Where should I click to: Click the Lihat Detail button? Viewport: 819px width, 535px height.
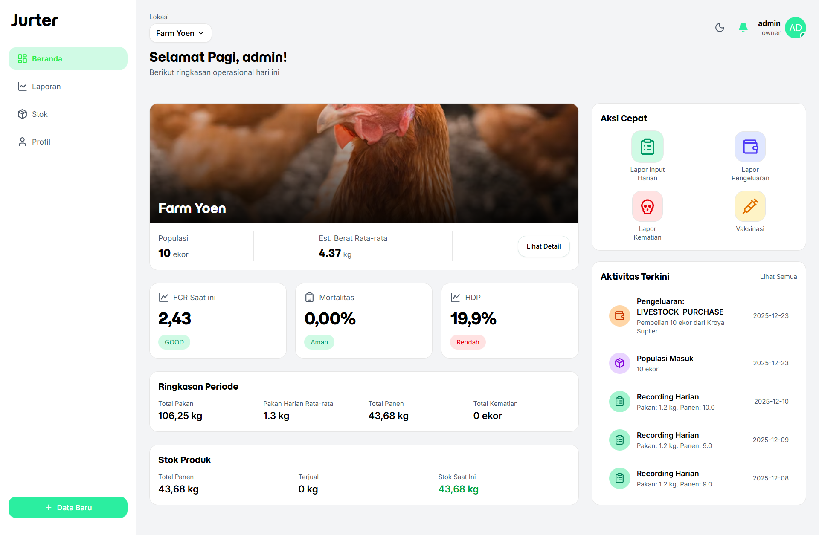543,246
